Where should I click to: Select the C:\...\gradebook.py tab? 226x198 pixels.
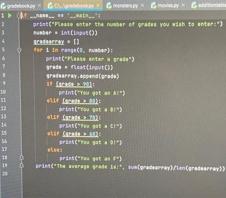[x=74, y=6]
